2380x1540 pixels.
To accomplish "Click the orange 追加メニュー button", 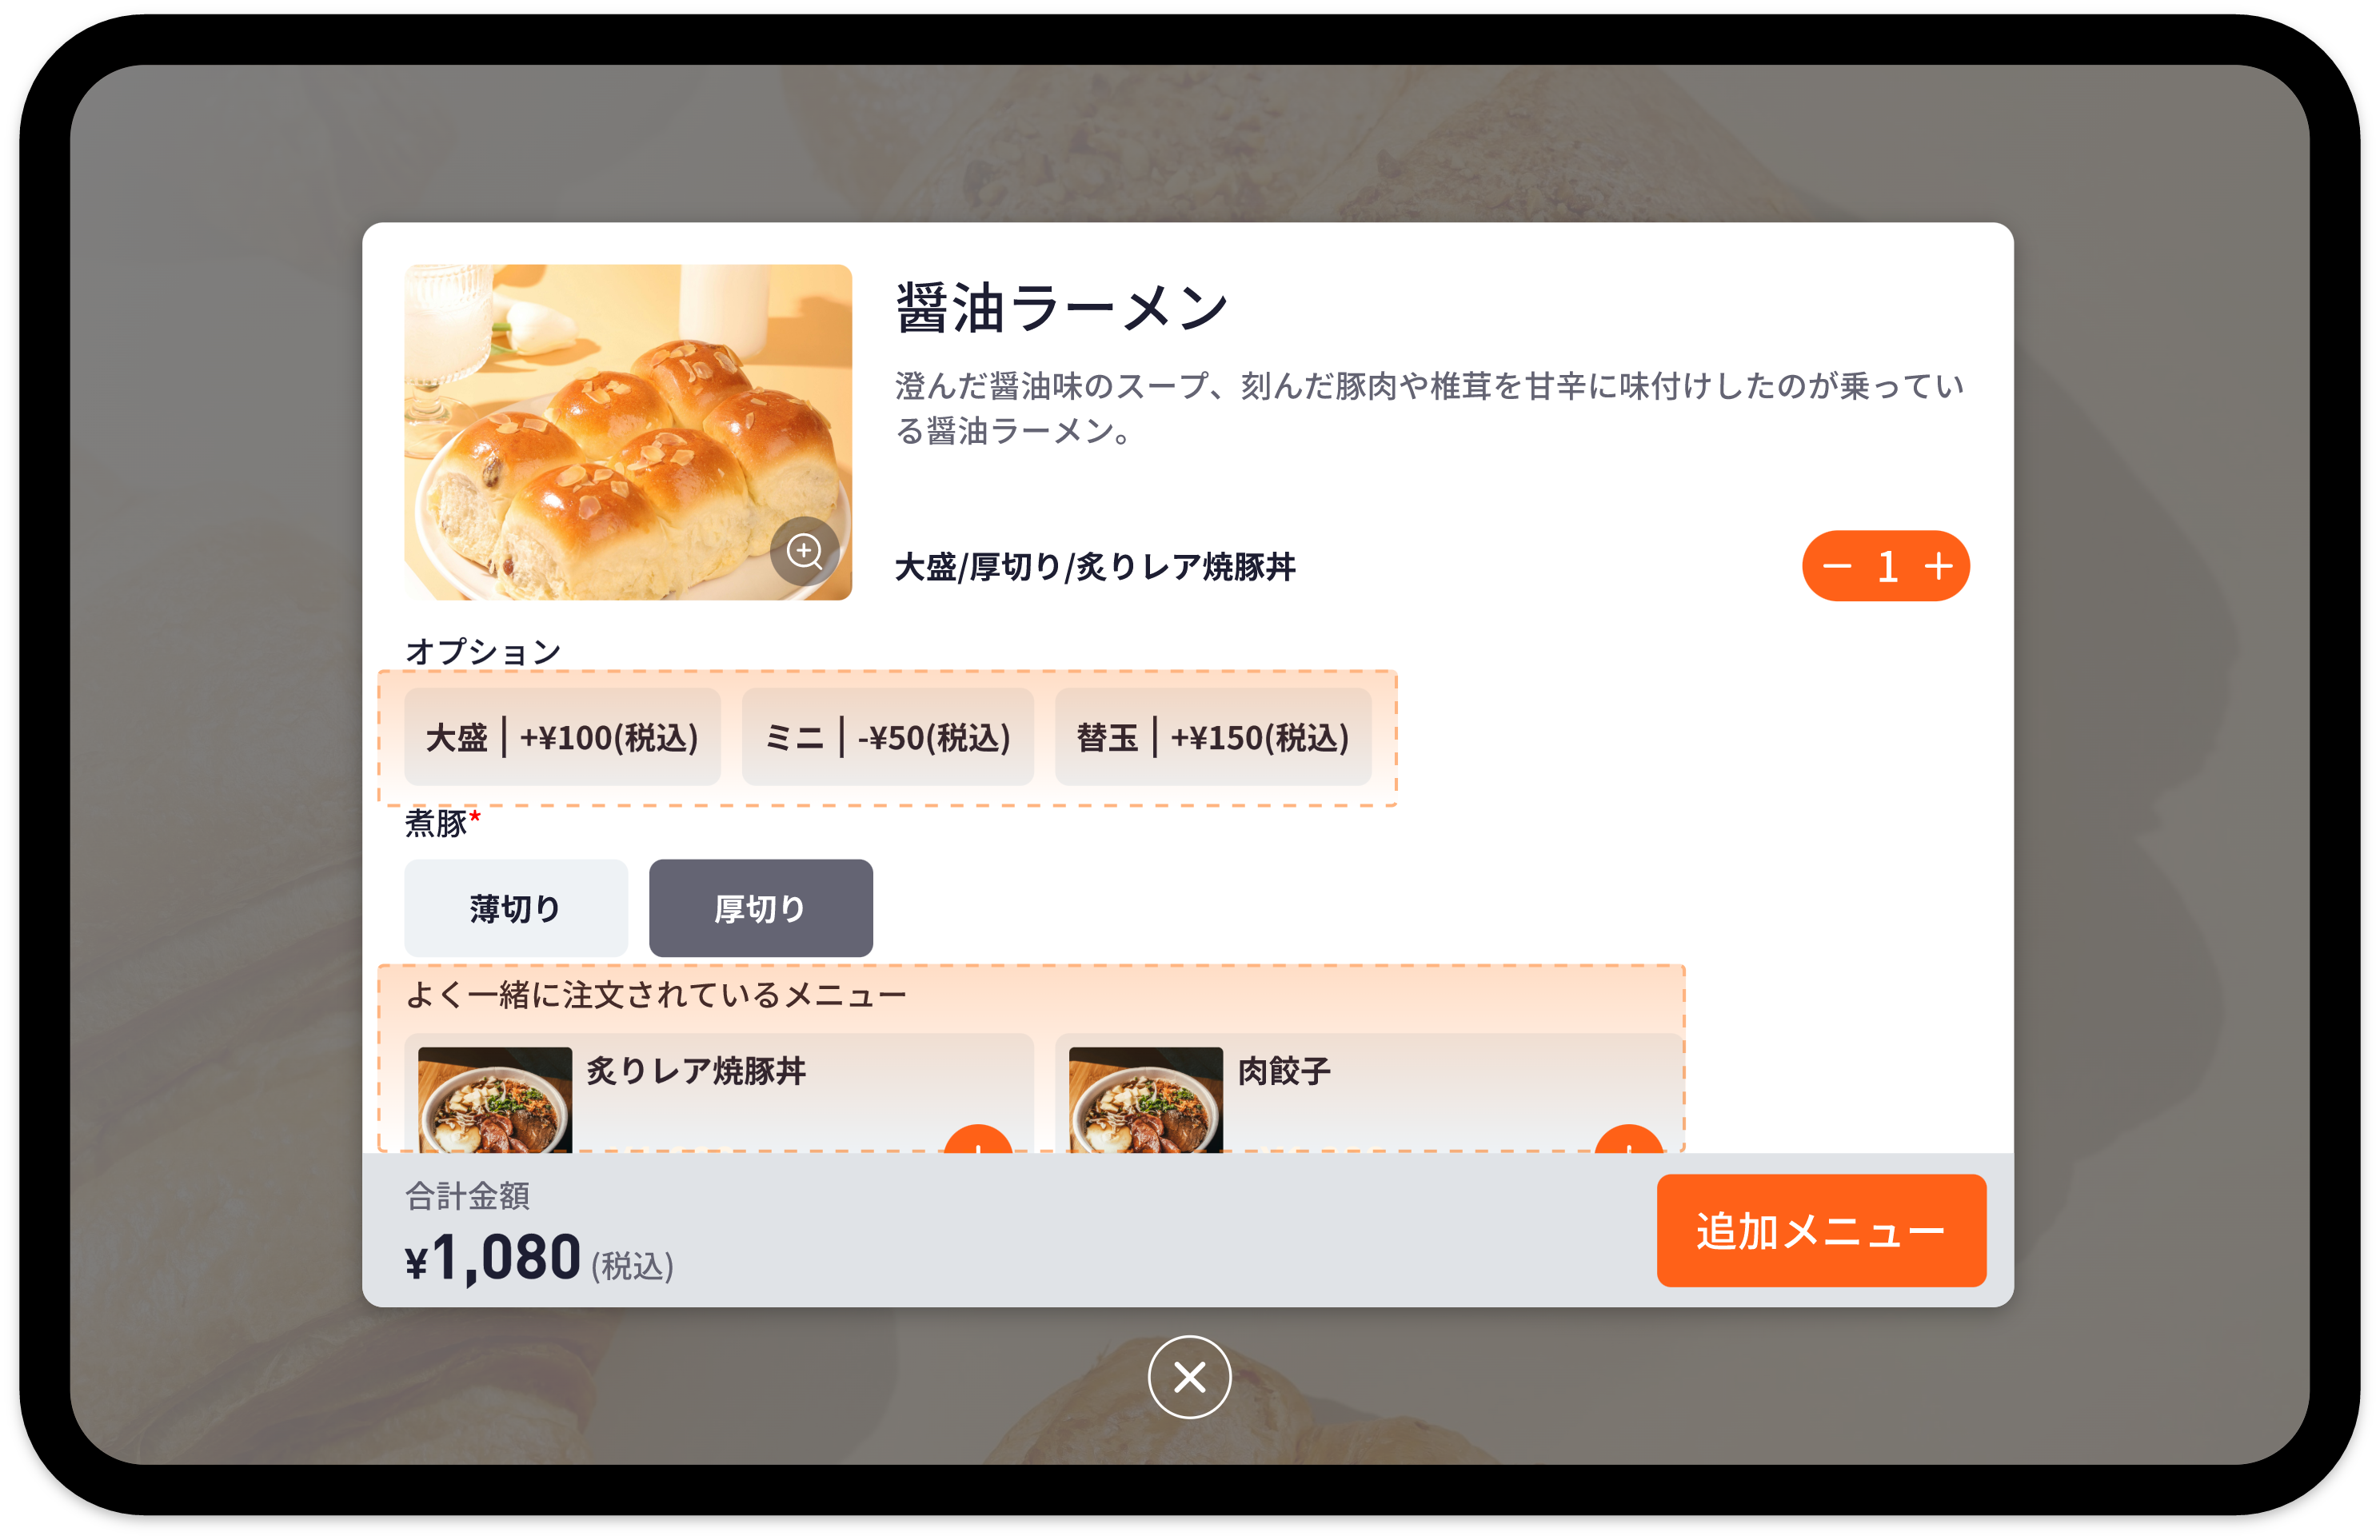I will click(1821, 1230).
